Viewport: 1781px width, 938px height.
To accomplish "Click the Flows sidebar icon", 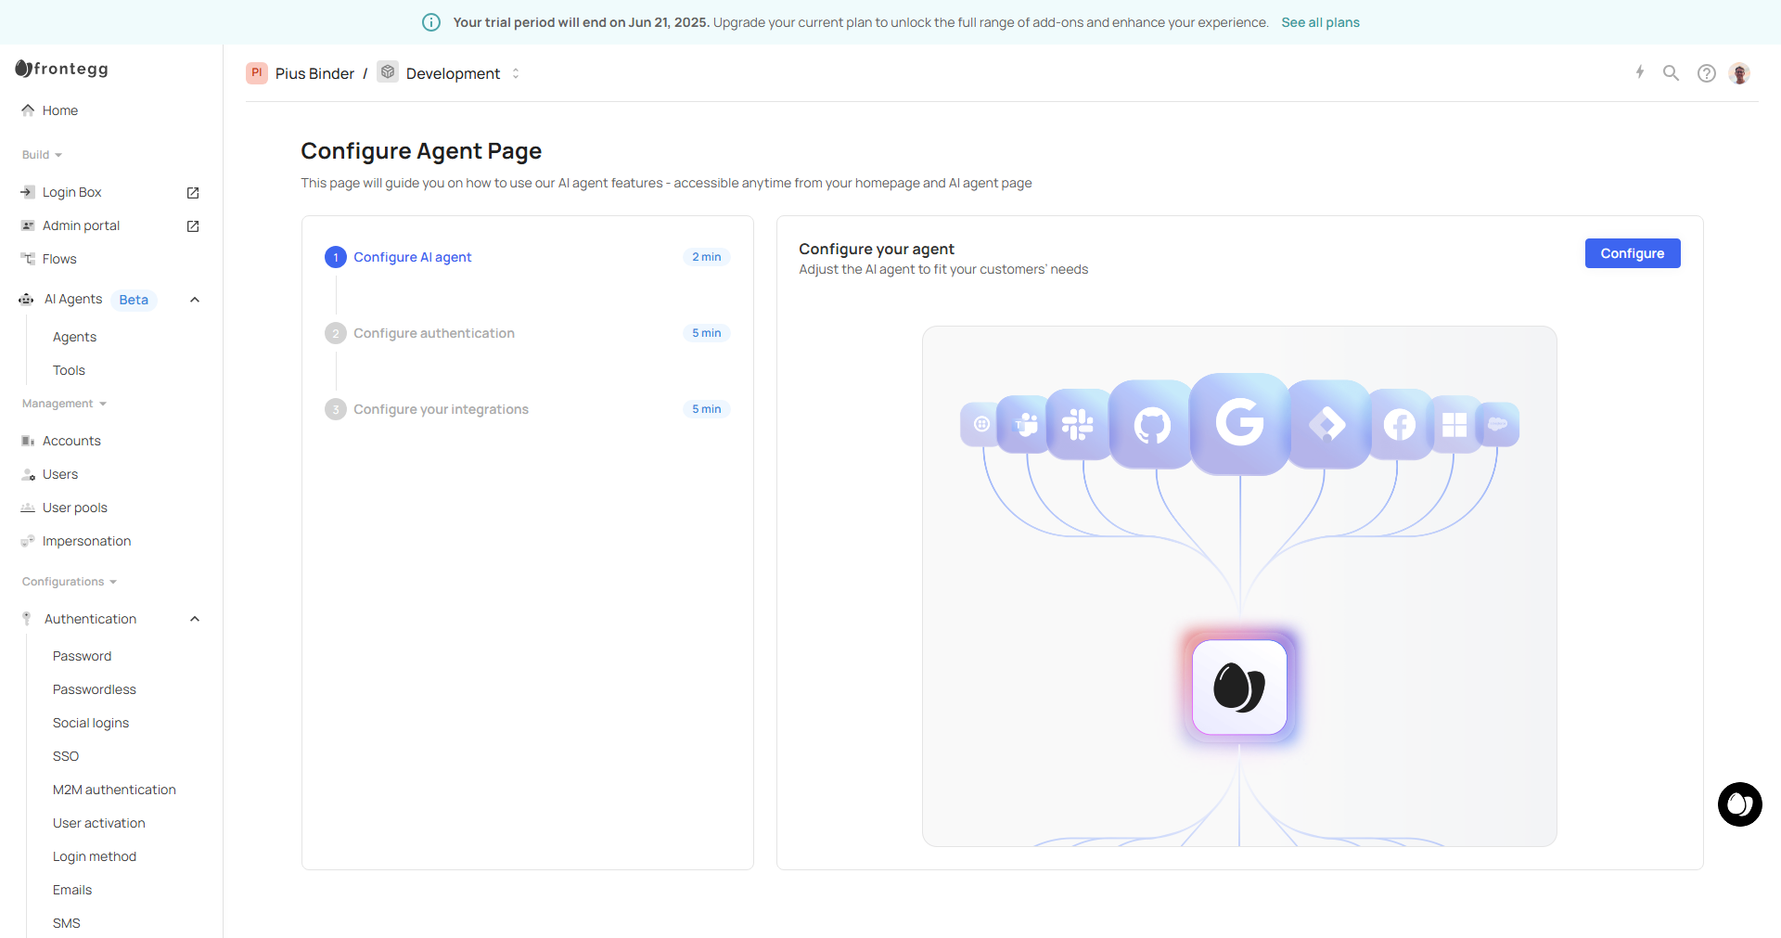I will coord(28,259).
